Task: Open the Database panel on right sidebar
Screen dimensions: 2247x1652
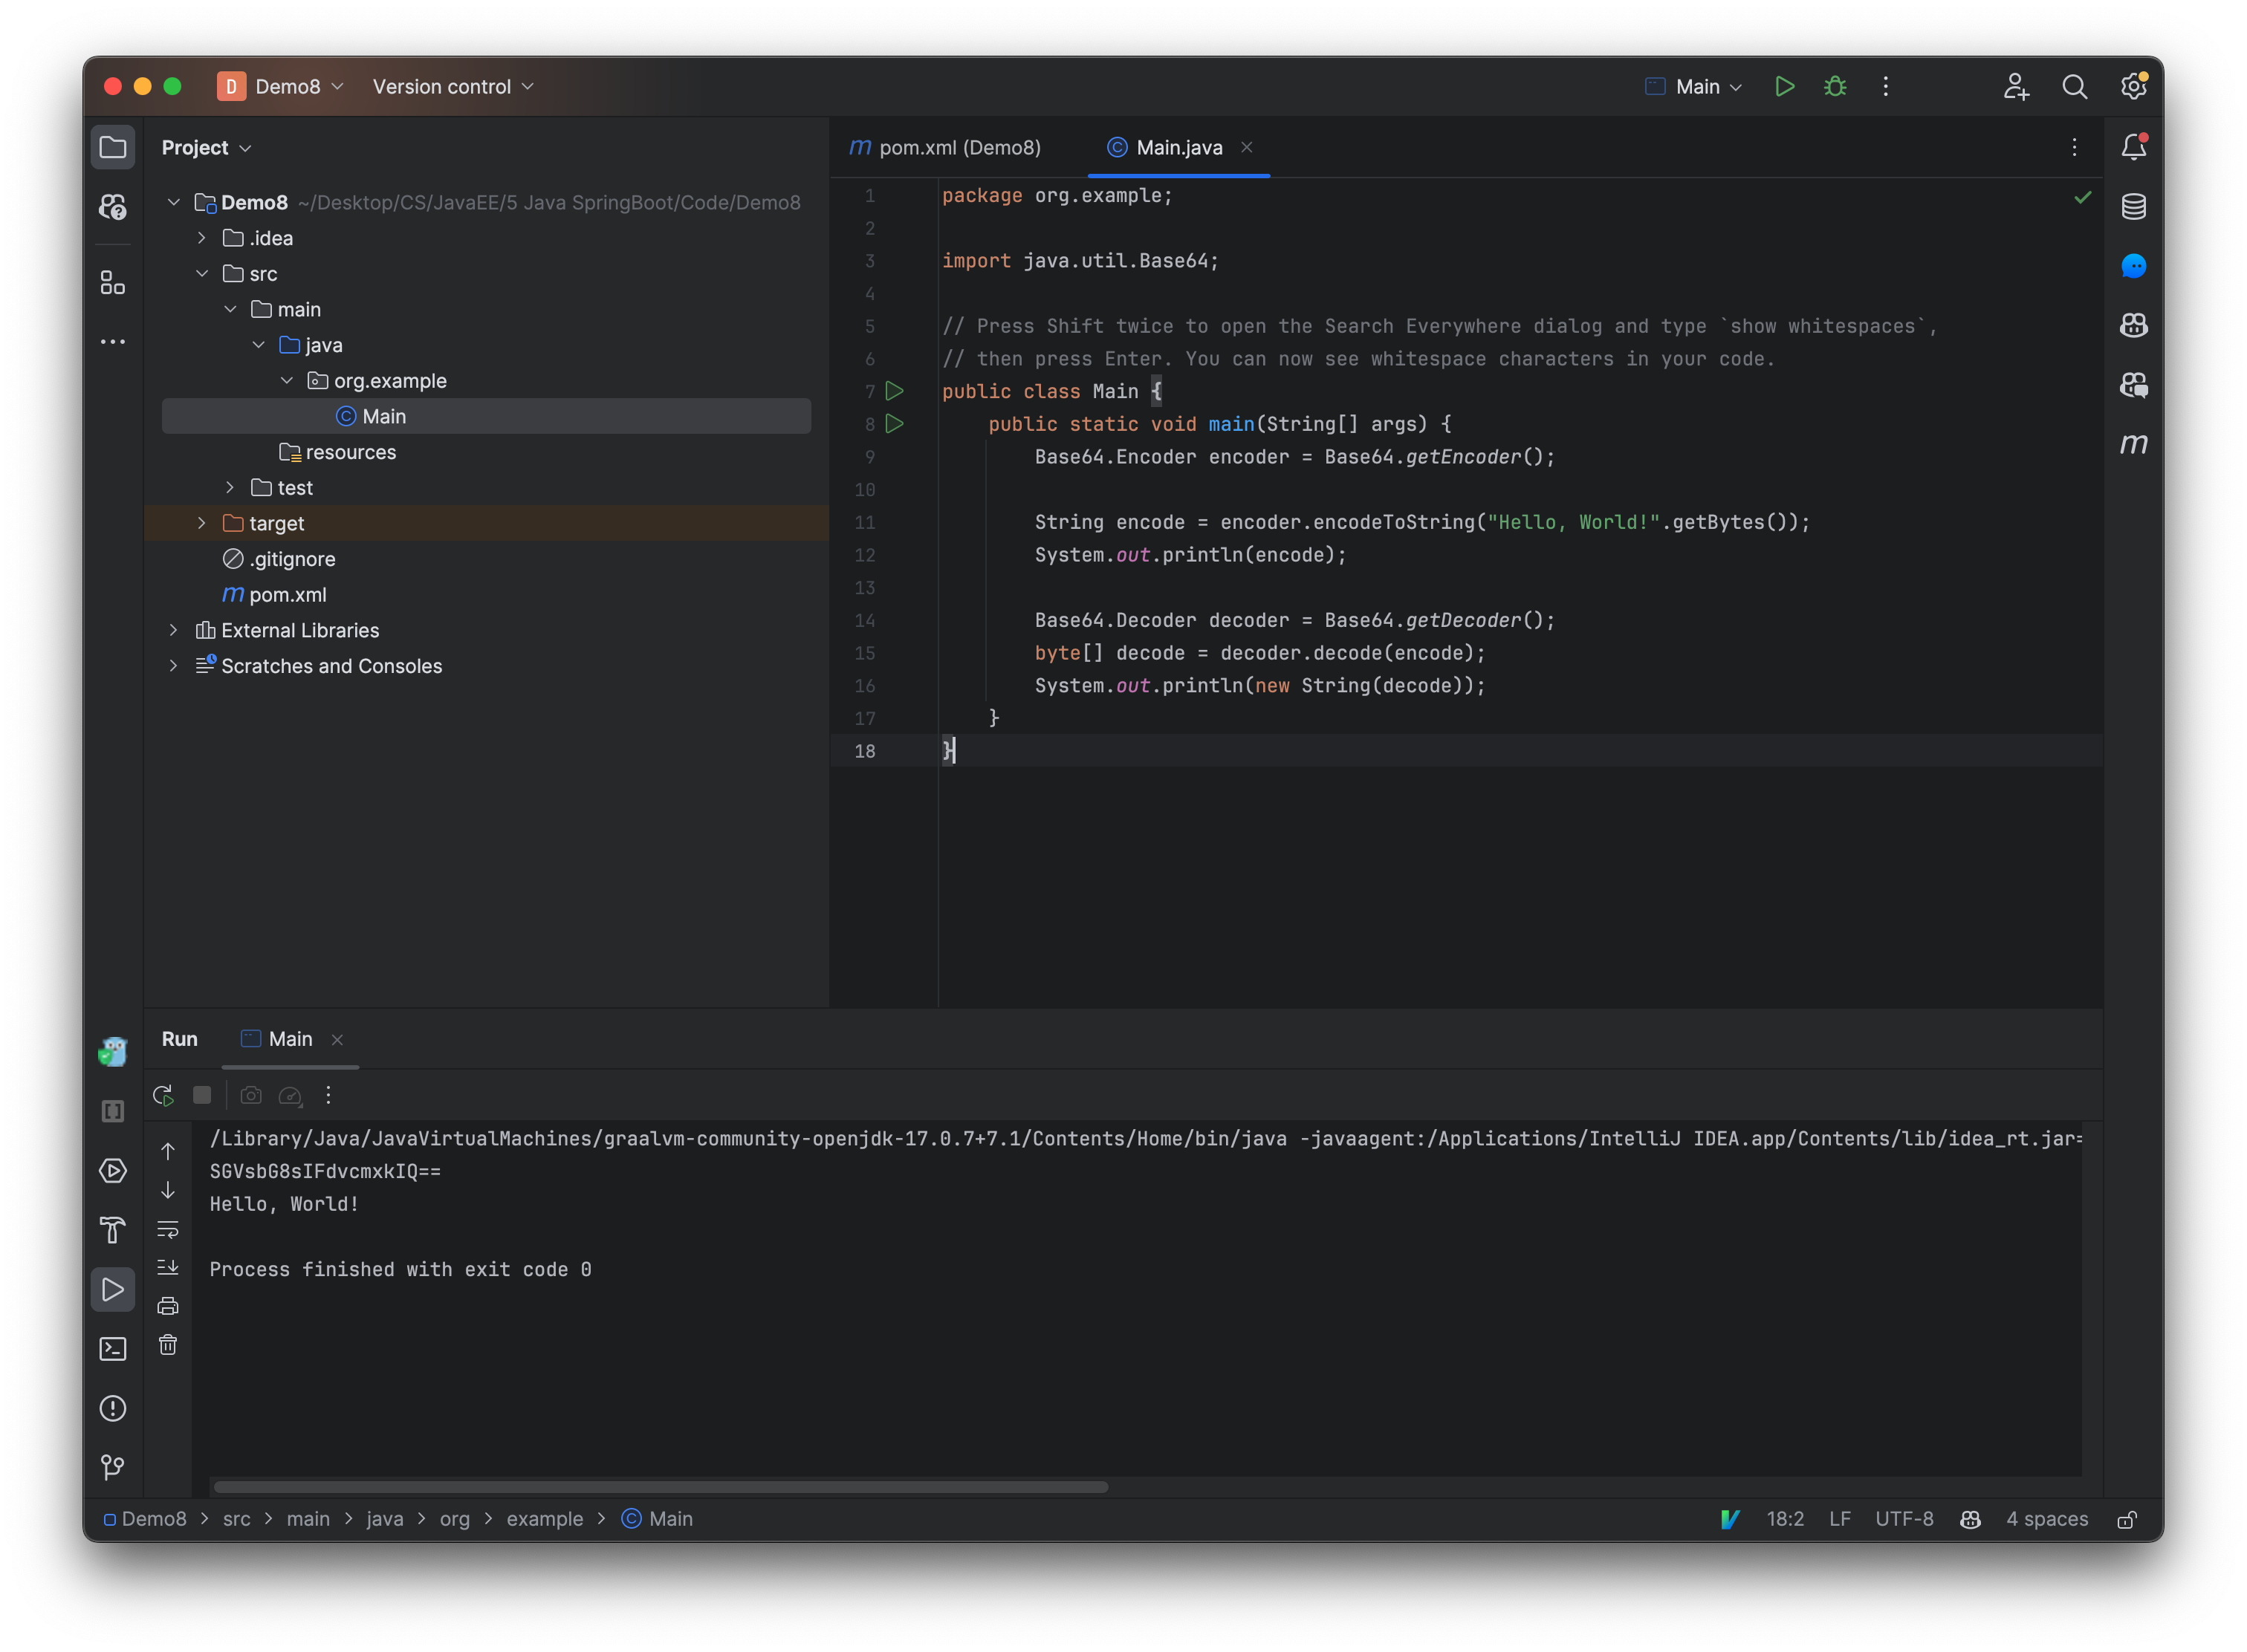Action: [2134, 207]
